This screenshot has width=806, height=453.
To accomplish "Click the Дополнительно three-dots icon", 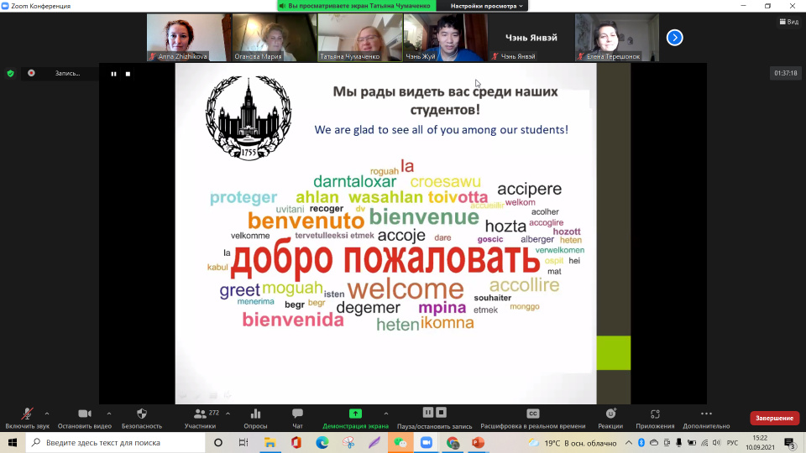I will (706, 414).
